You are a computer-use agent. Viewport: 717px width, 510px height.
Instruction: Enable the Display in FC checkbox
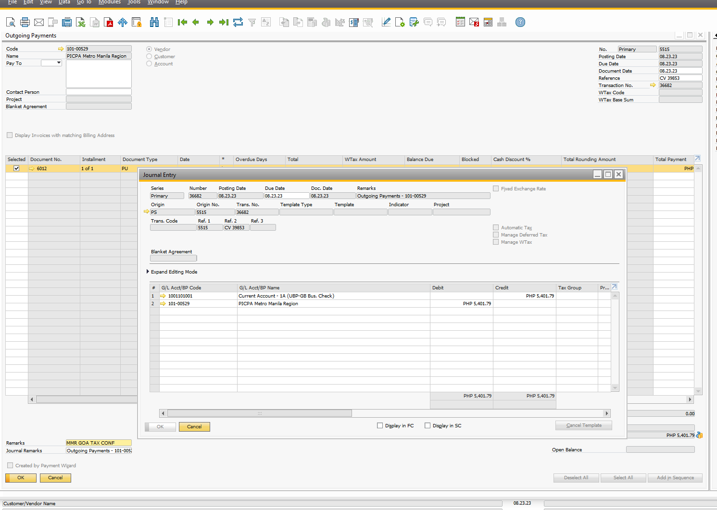pyautogui.click(x=380, y=425)
